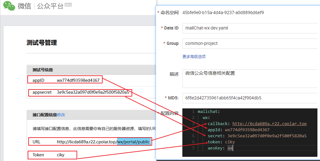Click the 微信 brand name text
The image size is (320, 161).
(24, 6)
